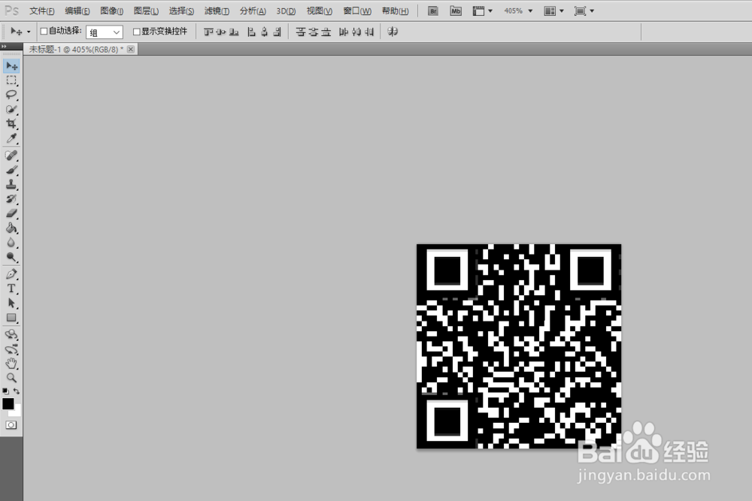Select the Zoom tool in the toolbox
The width and height of the screenshot is (752, 501).
pos(11,378)
